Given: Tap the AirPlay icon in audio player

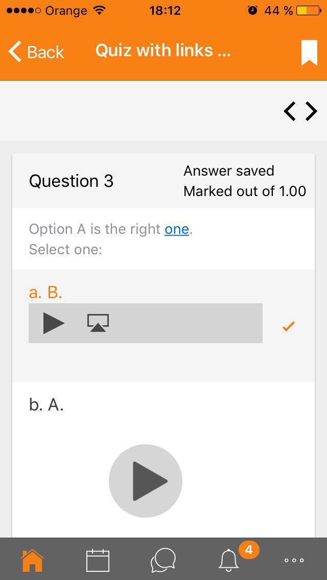Looking at the screenshot, I should click(x=98, y=323).
